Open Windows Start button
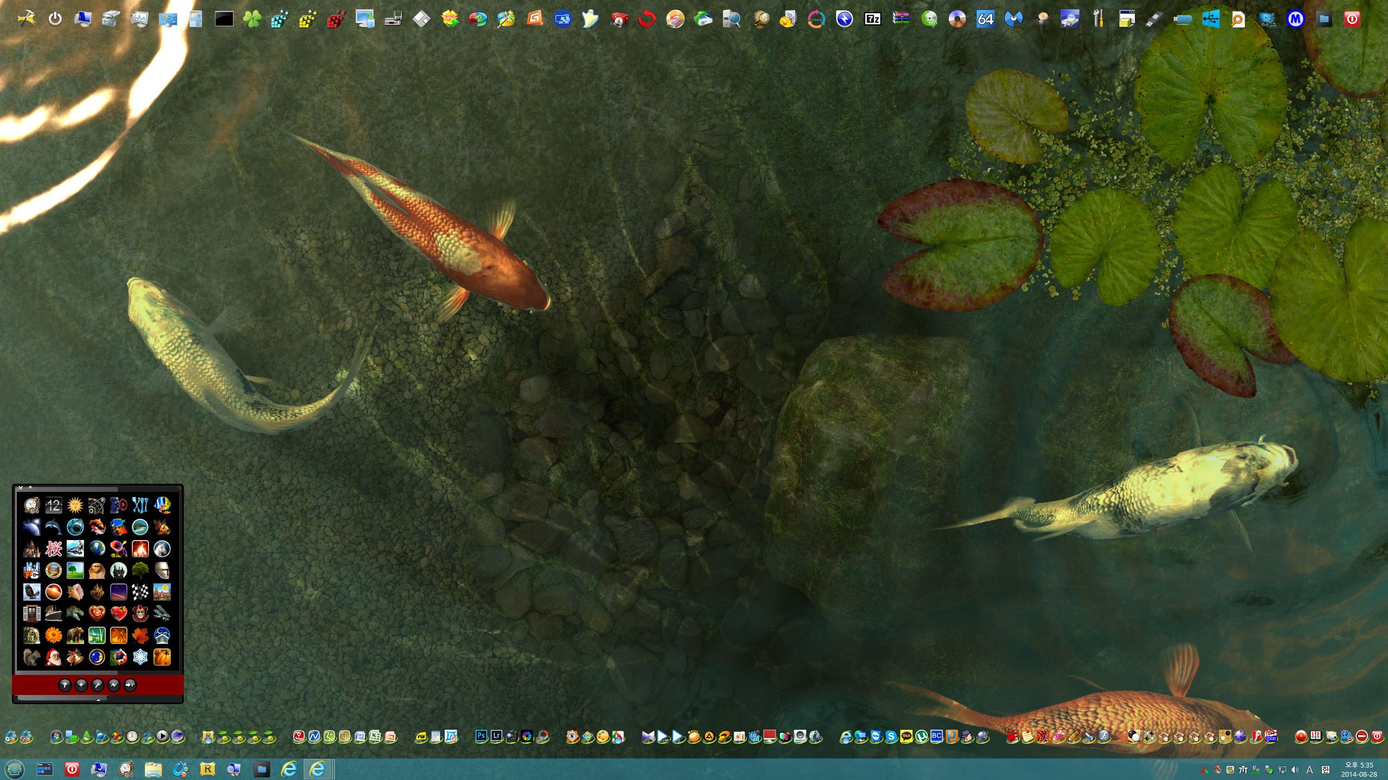The height and width of the screenshot is (780, 1388). point(15,769)
